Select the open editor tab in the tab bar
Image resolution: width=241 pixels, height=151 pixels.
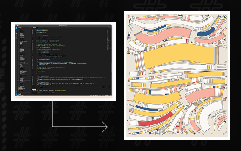35,28
